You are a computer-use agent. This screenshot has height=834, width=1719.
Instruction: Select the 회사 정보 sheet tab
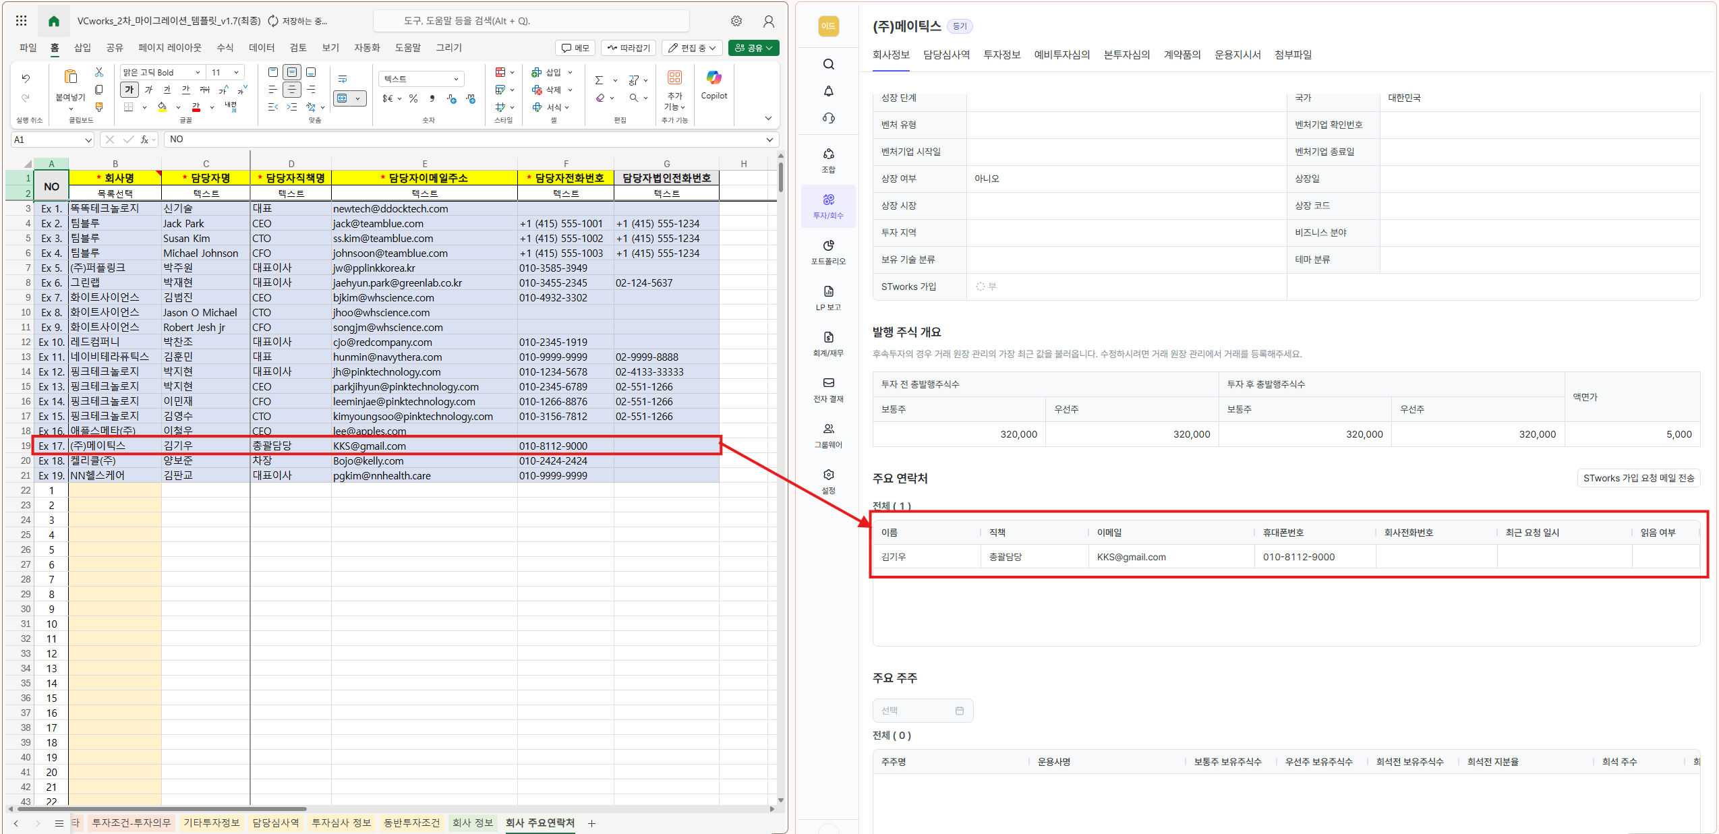click(472, 823)
